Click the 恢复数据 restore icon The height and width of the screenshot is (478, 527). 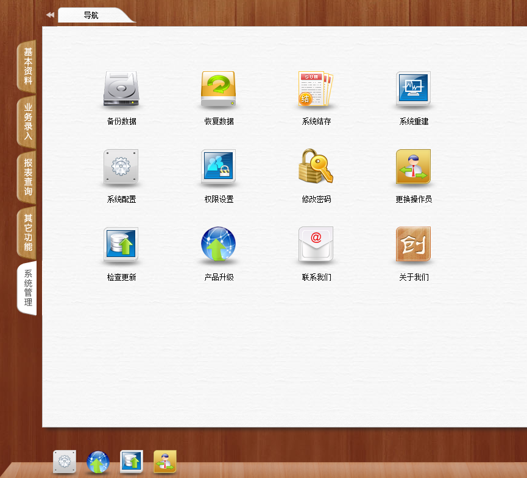(219, 89)
